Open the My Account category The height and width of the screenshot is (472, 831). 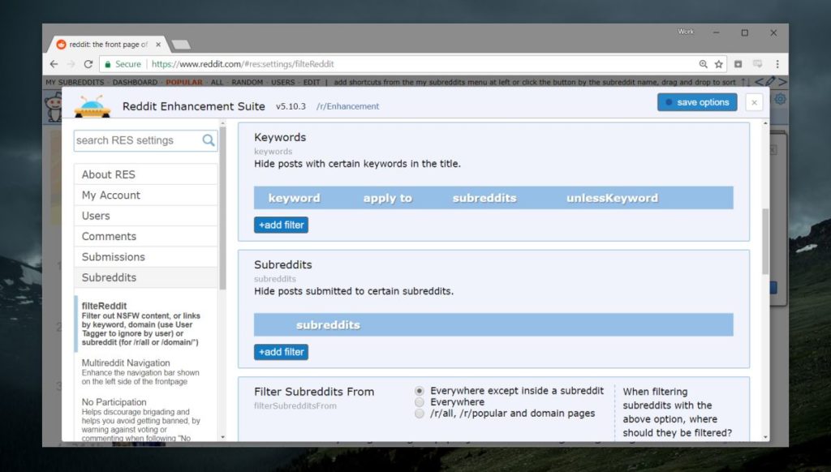[x=146, y=195]
